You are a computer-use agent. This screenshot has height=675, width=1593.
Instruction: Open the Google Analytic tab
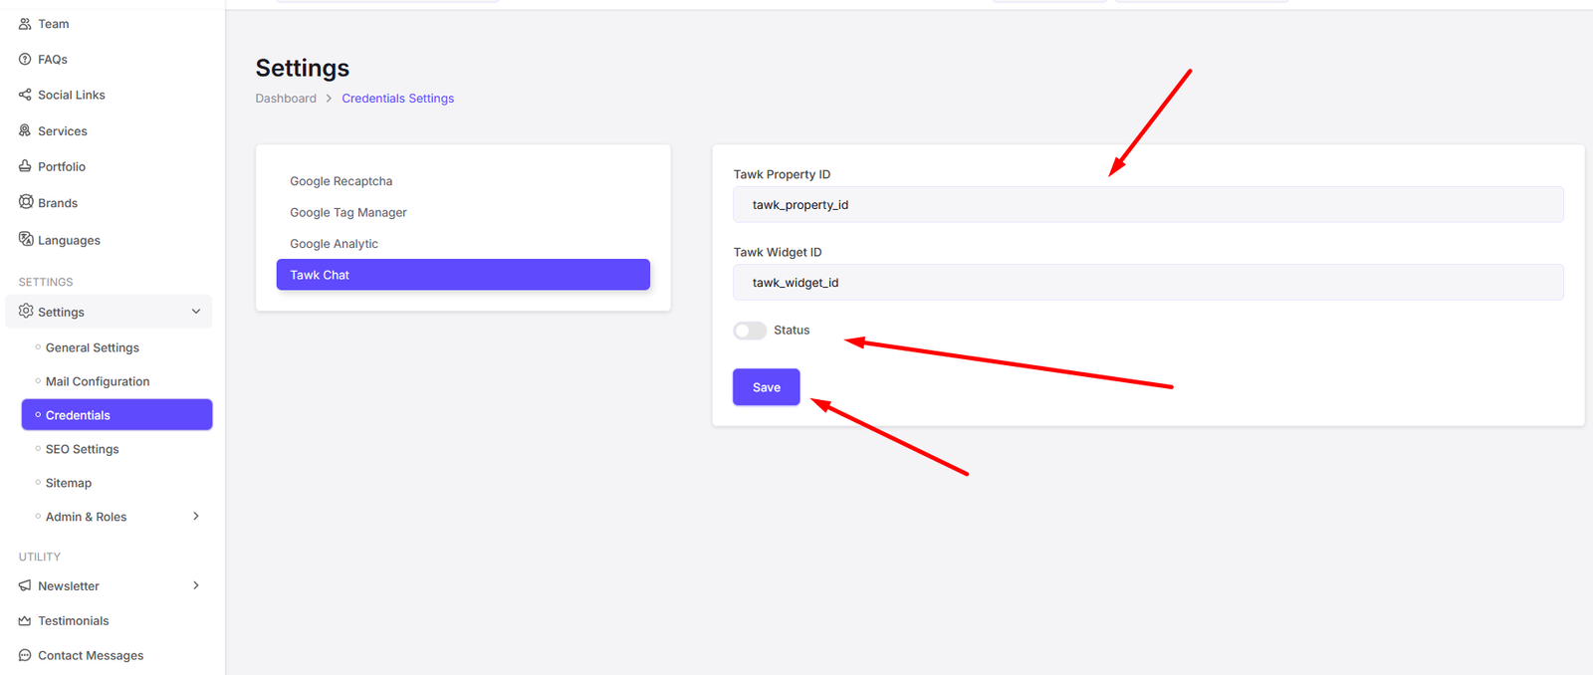click(334, 244)
